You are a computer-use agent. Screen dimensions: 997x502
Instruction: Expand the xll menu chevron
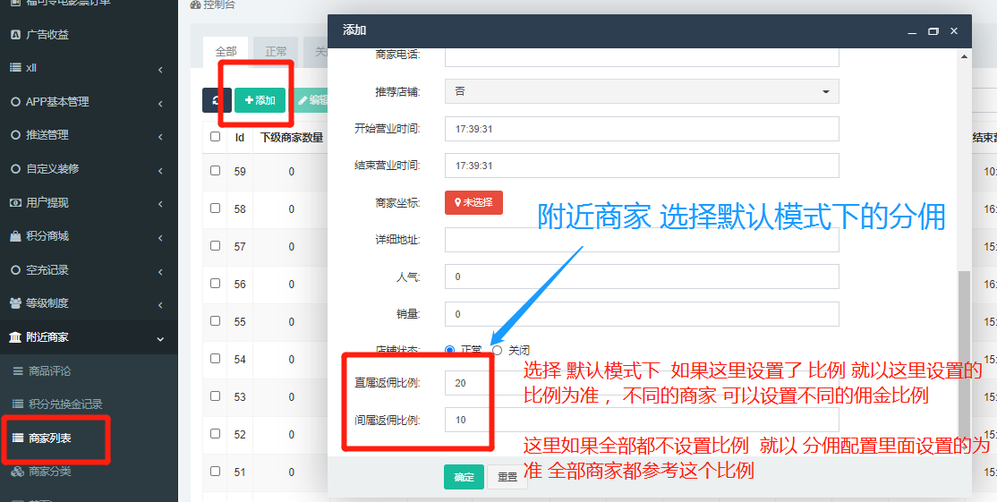point(160,69)
